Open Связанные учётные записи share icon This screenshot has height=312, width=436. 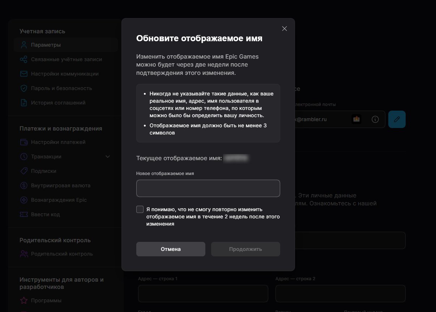click(x=24, y=59)
